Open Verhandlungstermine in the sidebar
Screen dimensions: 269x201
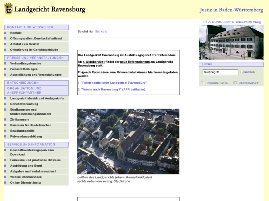coord(26,63)
